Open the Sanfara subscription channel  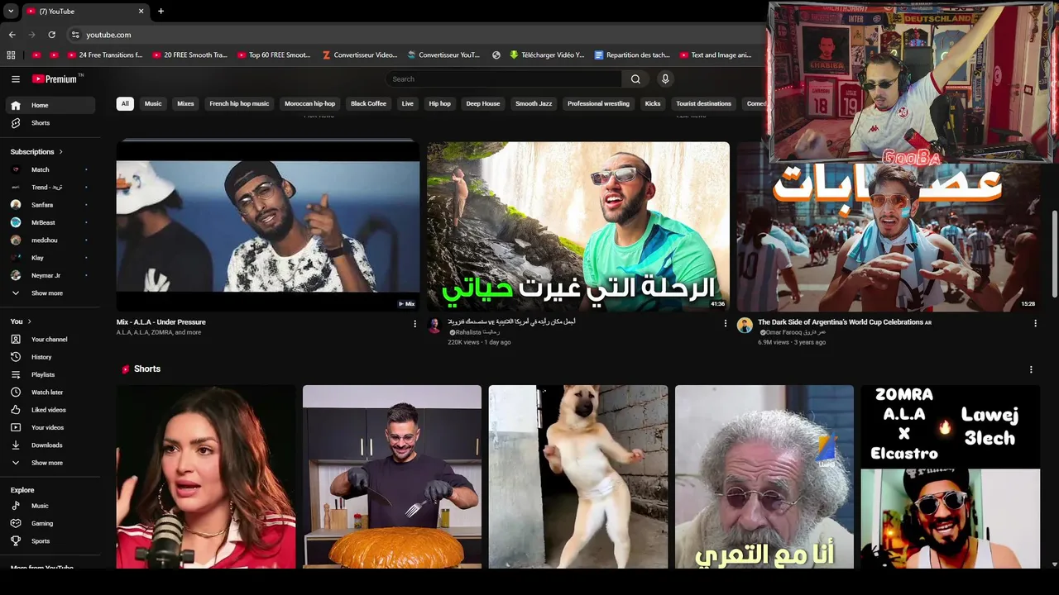(50, 205)
